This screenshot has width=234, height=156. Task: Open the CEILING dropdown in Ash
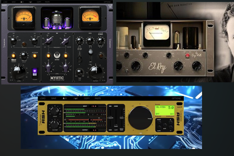point(158,116)
